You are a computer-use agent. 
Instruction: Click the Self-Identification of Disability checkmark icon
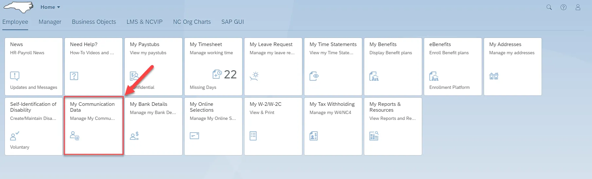point(15,136)
